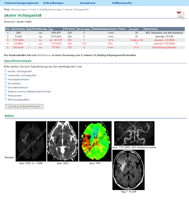Choose Arterio-venöse Malformation/Fistel specification
The height and width of the screenshot is (210, 189).
tap(29, 91)
